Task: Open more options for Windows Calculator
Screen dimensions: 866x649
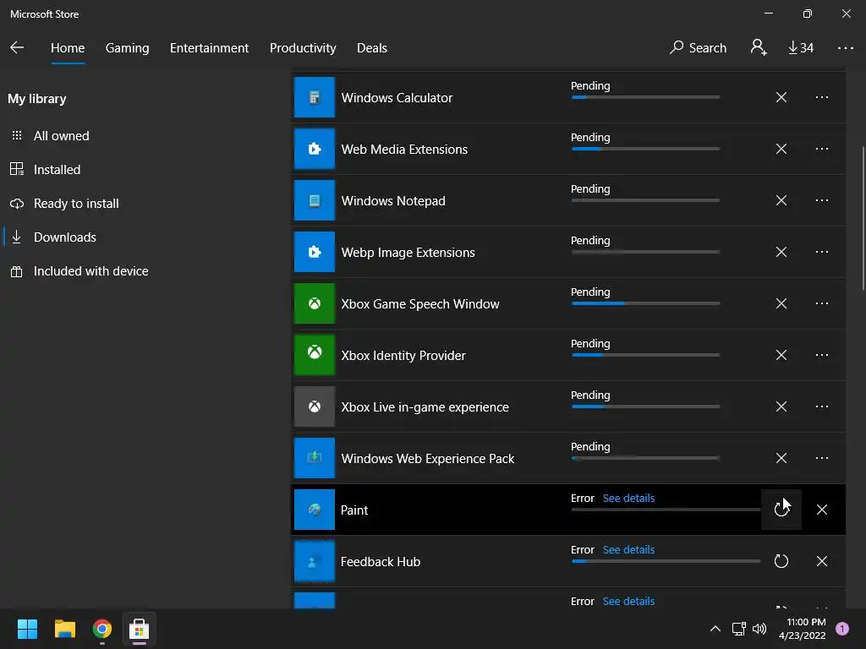Action: pyautogui.click(x=822, y=97)
